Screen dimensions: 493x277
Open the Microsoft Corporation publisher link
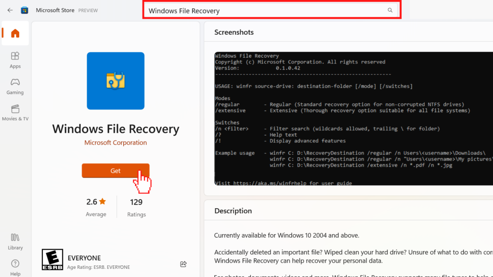click(x=116, y=142)
